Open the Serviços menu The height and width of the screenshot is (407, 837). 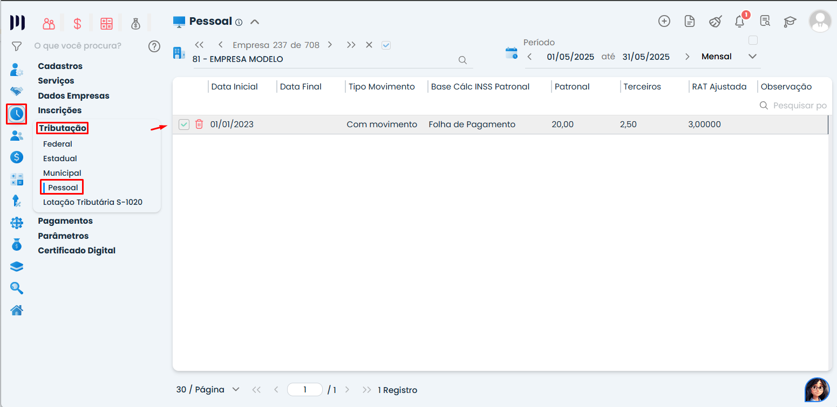(56, 81)
